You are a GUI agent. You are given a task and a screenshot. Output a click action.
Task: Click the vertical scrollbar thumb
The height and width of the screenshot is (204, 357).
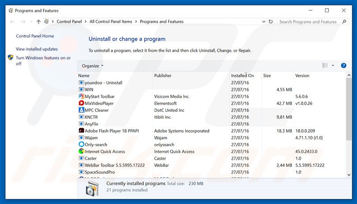click(349, 109)
